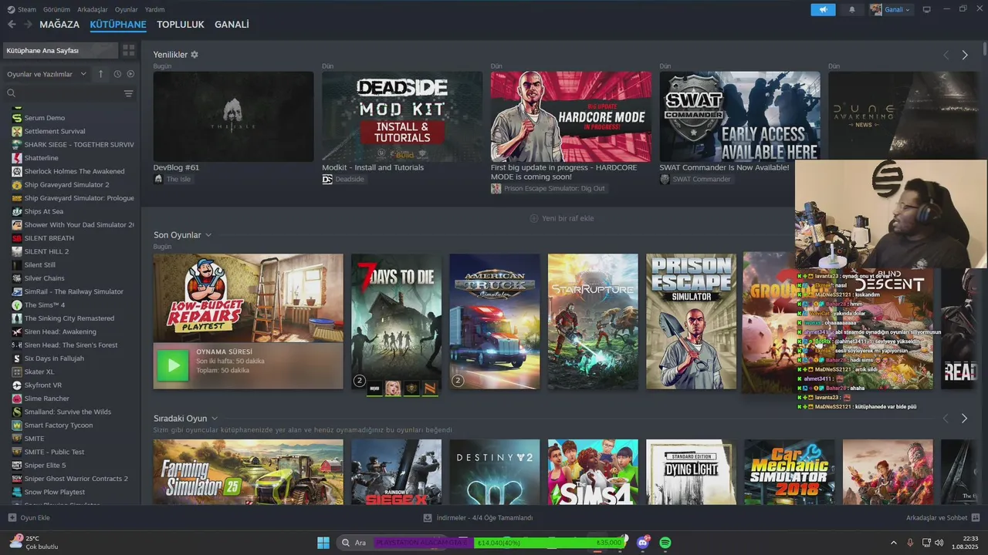Screen dimensions: 988x555
Task: Toggle the sort order up-arrow icon
Action: point(100,74)
